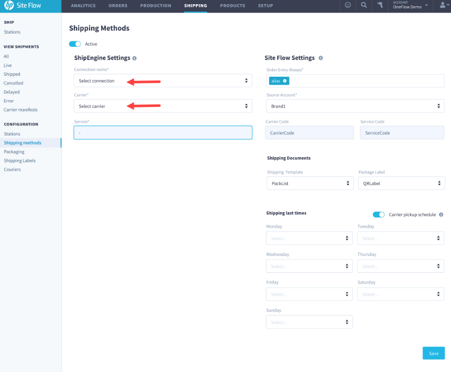
Task: Click the HP Site Flow logo
Action: (x=25, y=6)
